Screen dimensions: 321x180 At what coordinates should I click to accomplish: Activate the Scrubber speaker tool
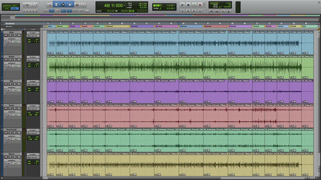coord(77,5)
